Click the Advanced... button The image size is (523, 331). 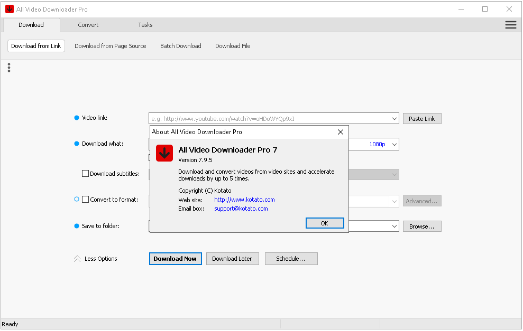pyautogui.click(x=422, y=201)
